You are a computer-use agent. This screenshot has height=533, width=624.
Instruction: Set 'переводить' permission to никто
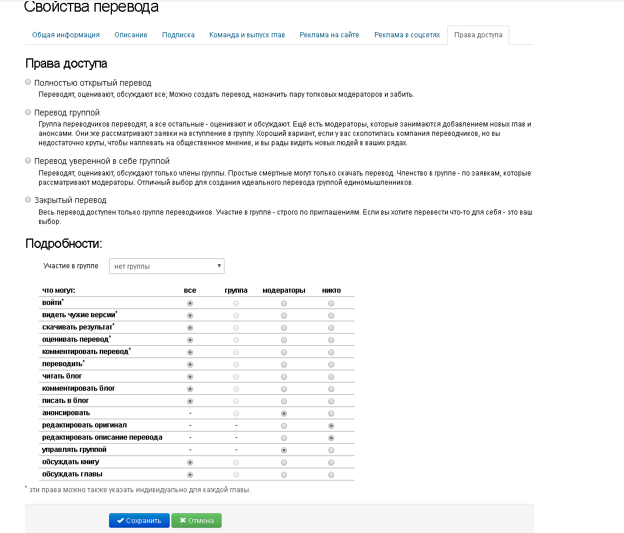(331, 364)
